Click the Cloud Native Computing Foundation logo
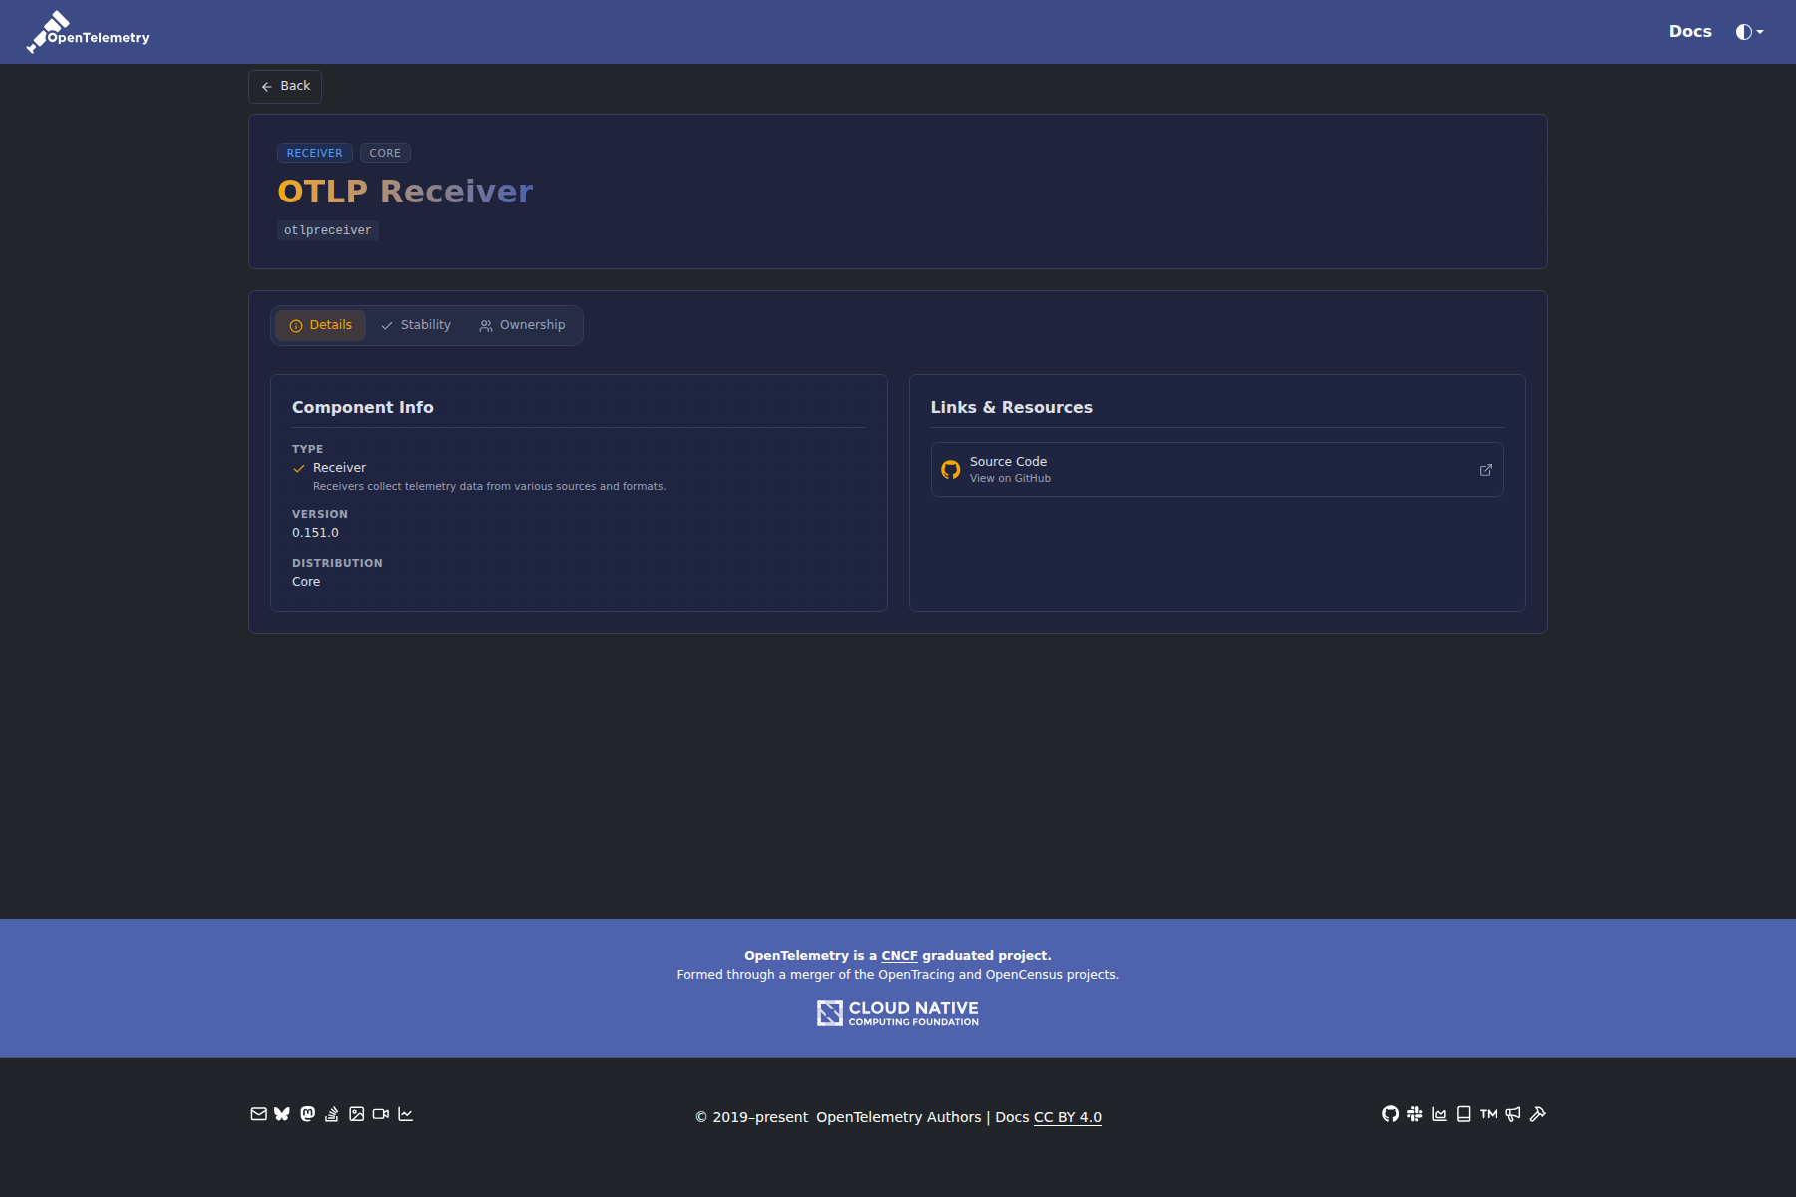Image resolution: width=1796 pixels, height=1197 pixels. [x=898, y=1013]
